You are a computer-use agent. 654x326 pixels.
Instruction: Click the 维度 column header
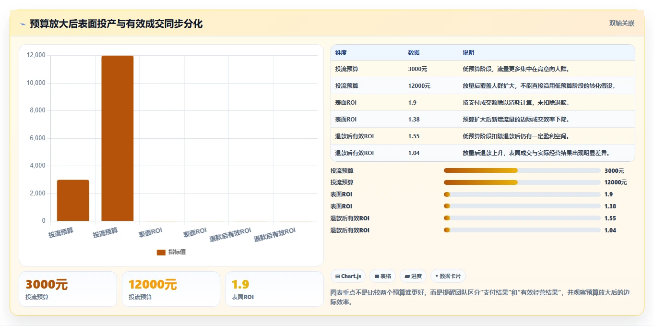pos(341,52)
